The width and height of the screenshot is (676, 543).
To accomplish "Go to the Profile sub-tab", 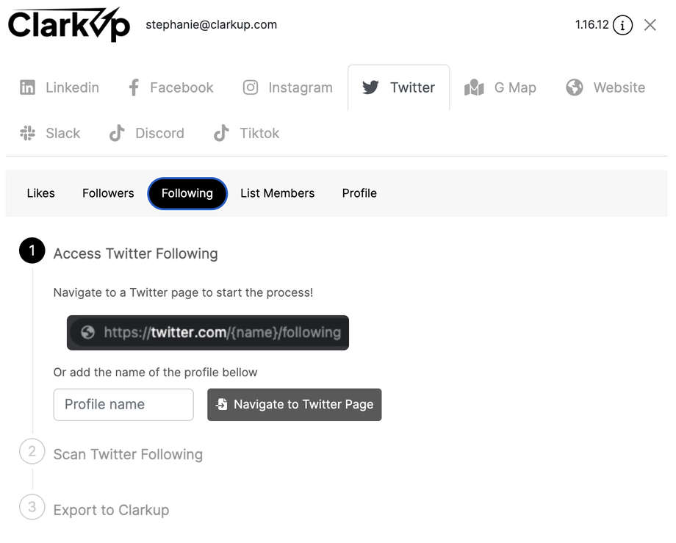I will (359, 193).
